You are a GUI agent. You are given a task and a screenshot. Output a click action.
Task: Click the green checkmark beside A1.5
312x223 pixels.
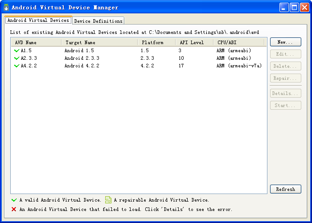click(x=17, y=51)
